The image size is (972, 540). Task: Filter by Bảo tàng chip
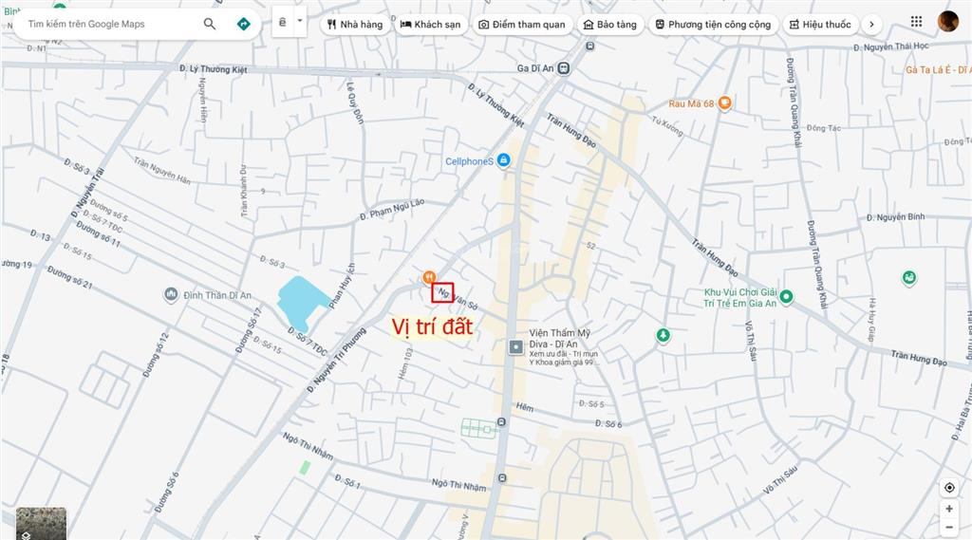click(x=610, y=25)
